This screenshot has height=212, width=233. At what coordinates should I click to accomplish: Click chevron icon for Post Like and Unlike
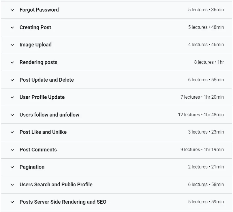pos(12,132)
